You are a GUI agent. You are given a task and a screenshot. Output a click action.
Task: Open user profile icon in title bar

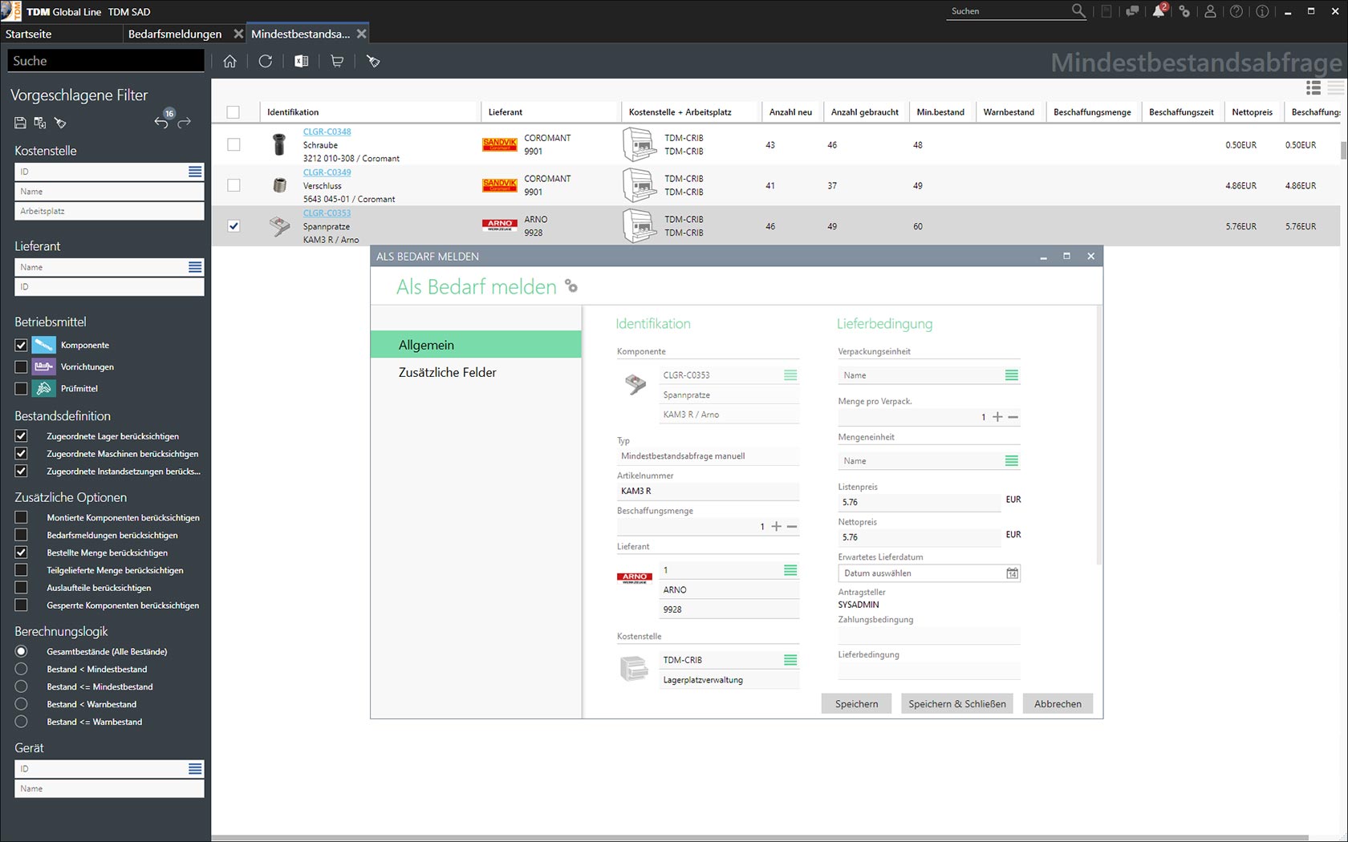(x=1210, y=11)
